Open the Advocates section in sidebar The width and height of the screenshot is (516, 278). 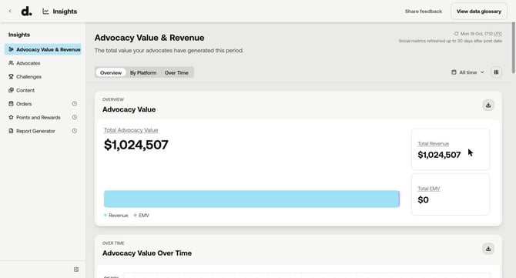[x=43, y=63]
